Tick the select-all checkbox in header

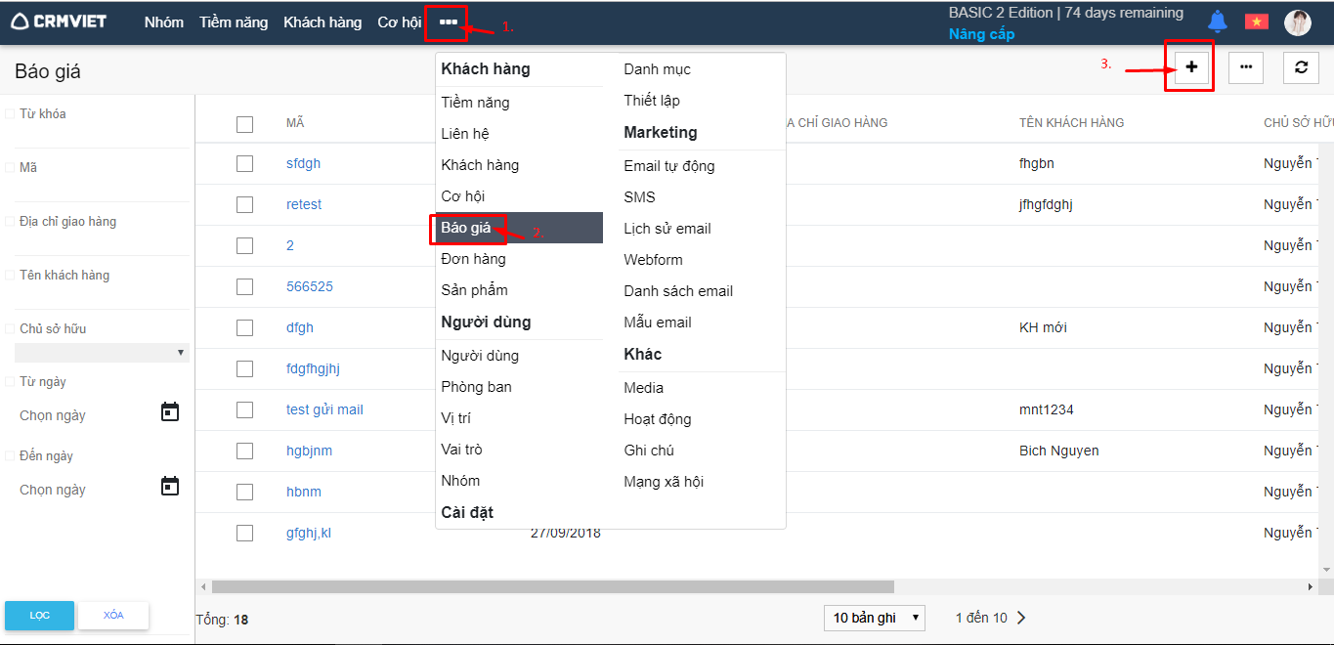coord(244,124)
